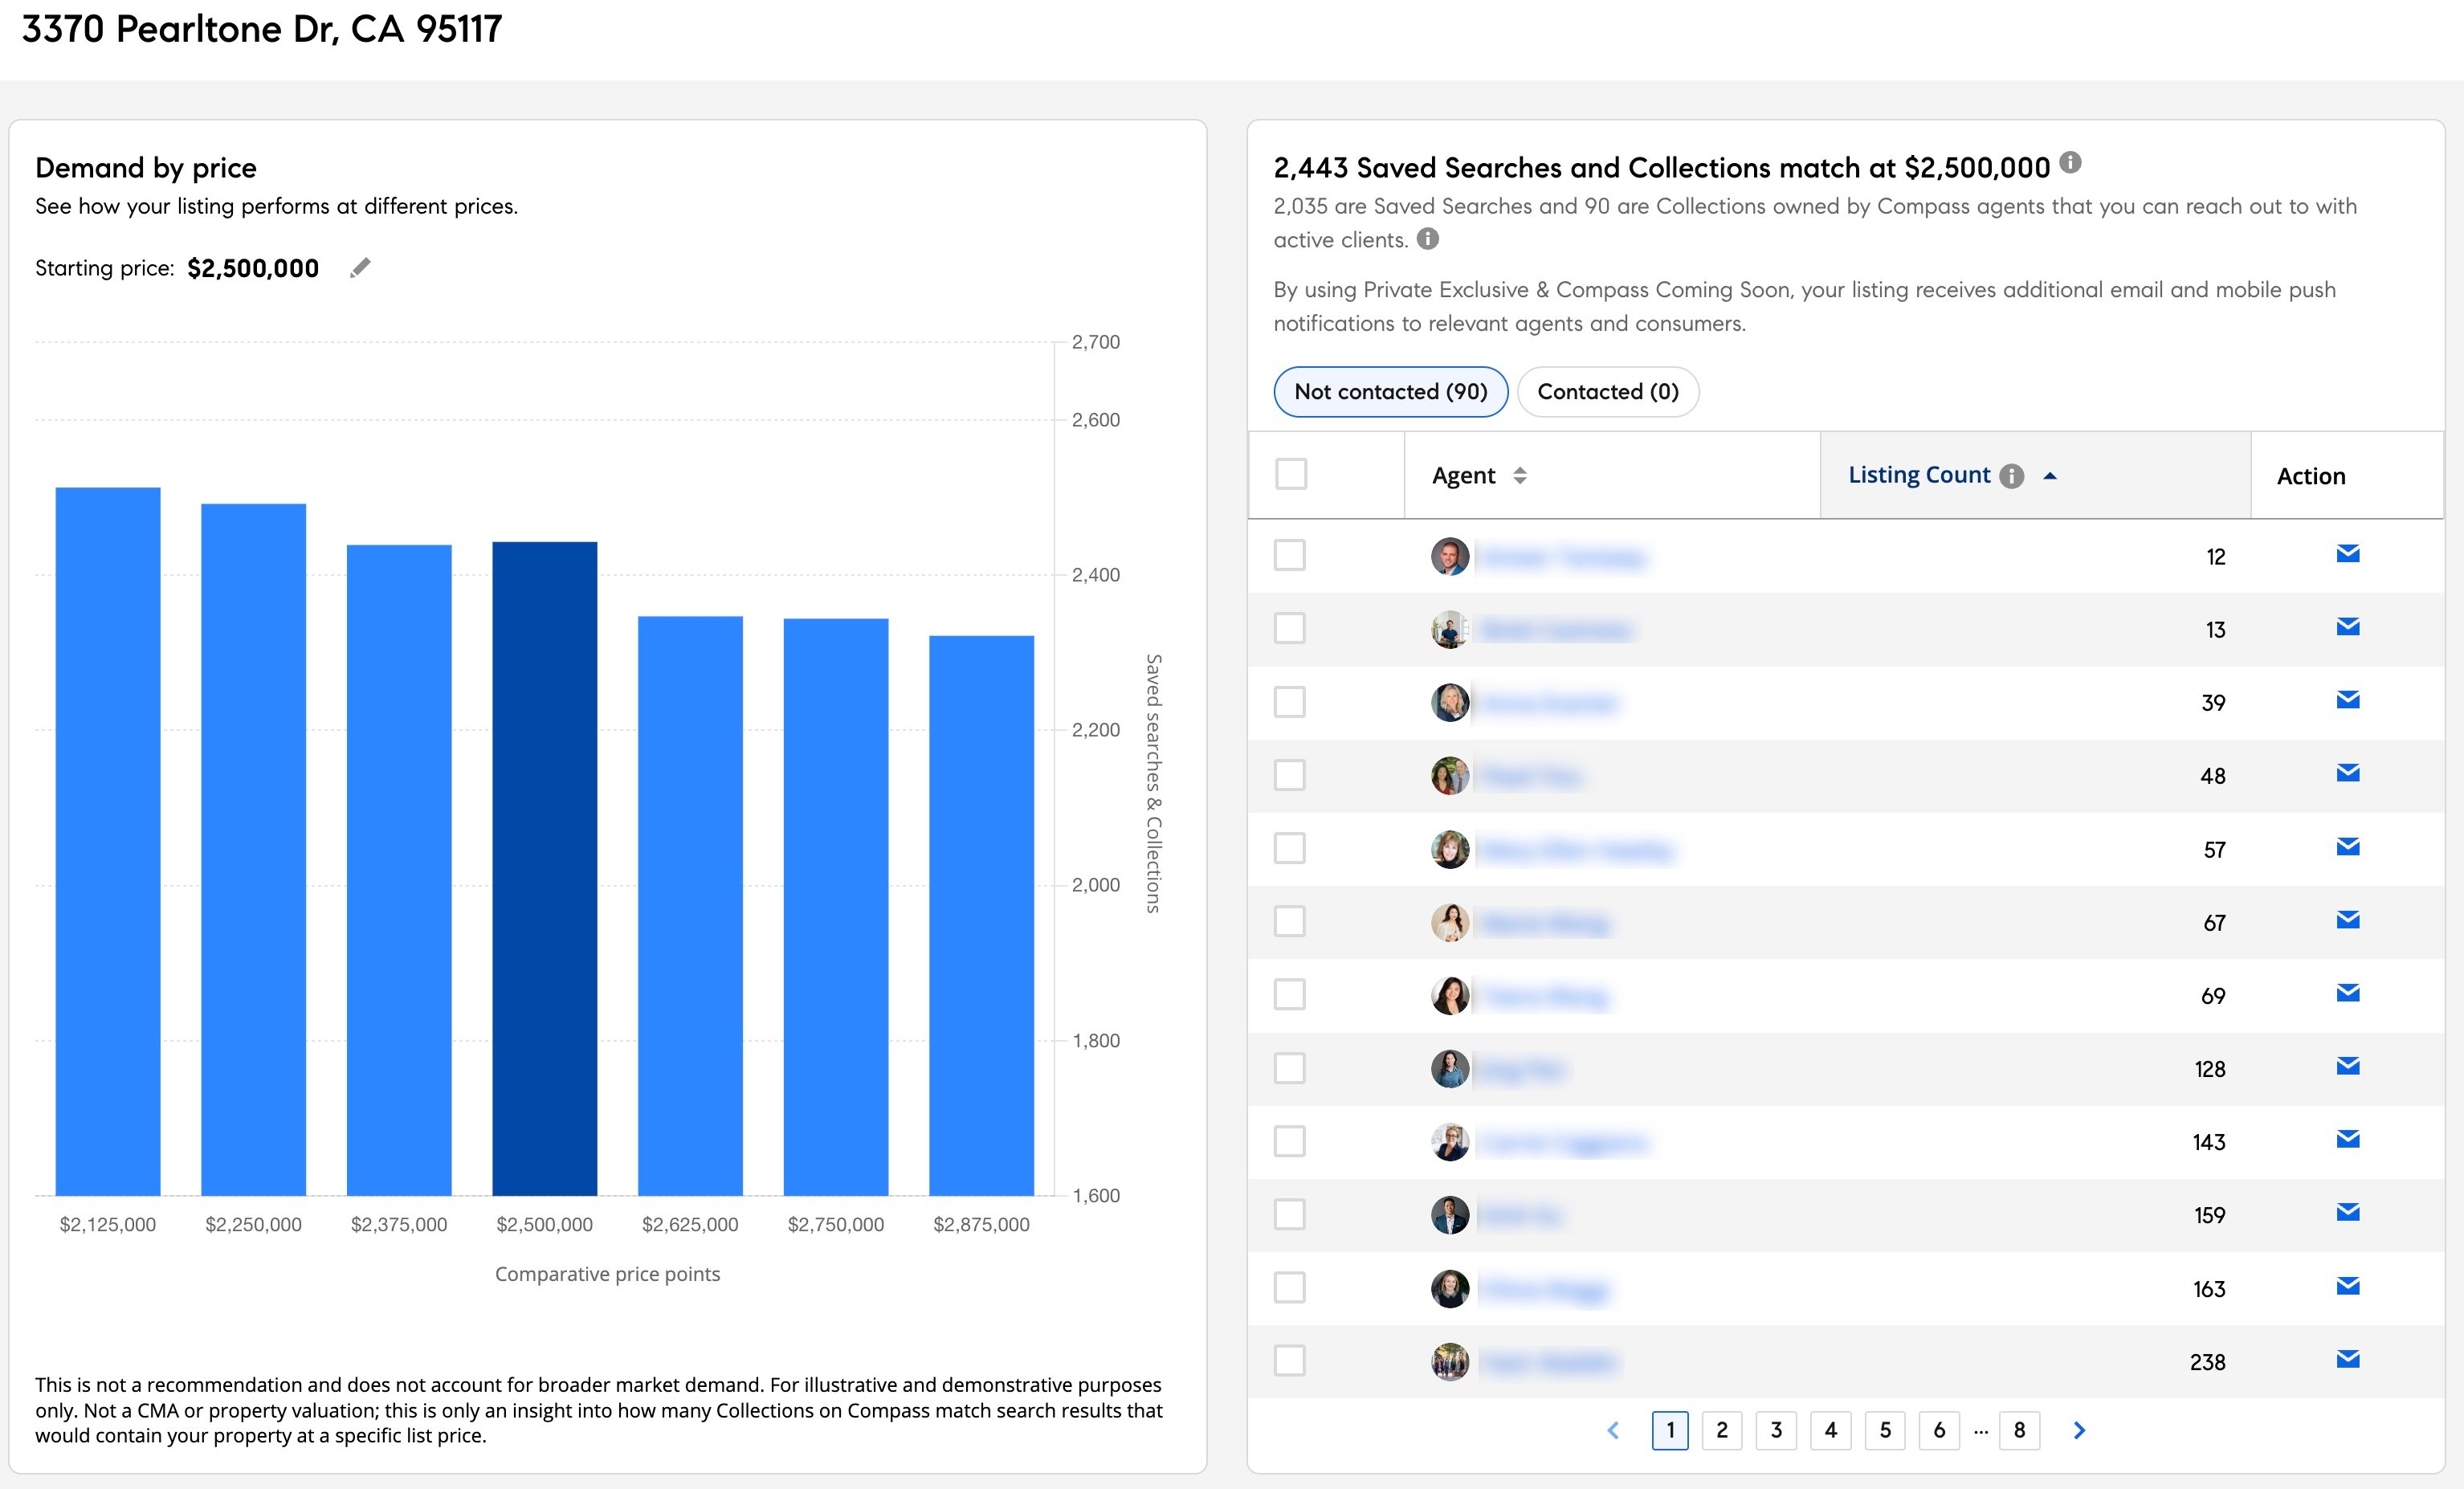Click info icon after 'active clients'
Image resolution: width=2464 pixels, height=1489 pixels.
tap(1428, 239)
